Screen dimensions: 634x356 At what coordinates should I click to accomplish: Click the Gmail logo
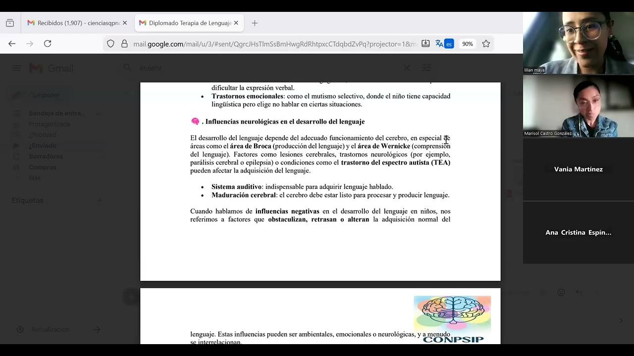52,68
